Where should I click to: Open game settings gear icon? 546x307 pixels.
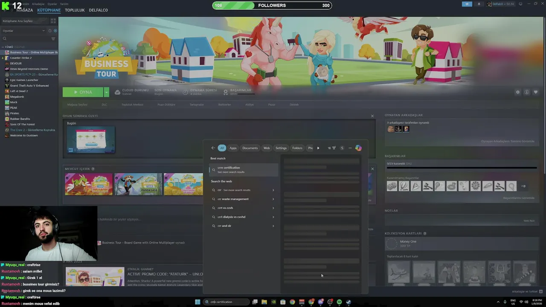(518, 92)
